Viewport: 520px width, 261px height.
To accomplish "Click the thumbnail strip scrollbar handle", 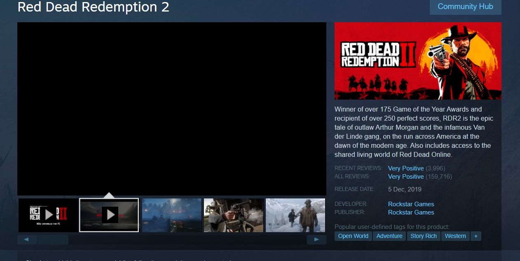I will [53, 240].
